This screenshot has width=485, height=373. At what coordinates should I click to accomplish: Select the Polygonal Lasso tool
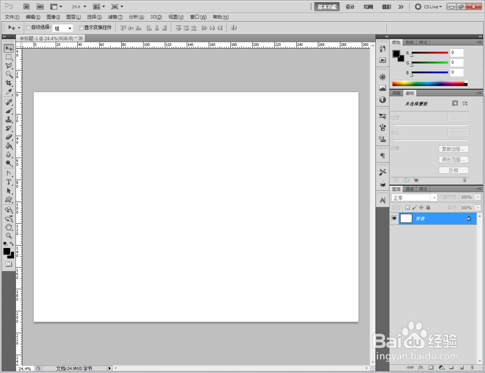pyautogui.click(x=9, y=65)
